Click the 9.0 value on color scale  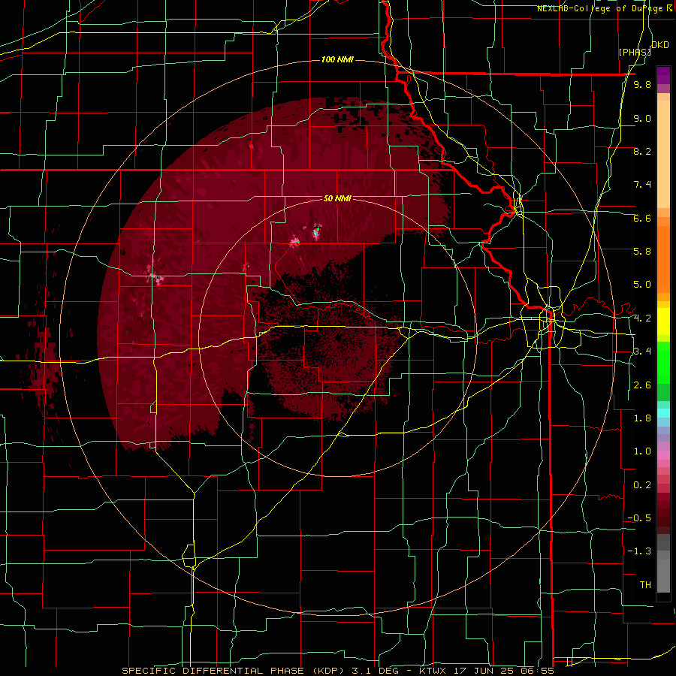click(642, 118)
